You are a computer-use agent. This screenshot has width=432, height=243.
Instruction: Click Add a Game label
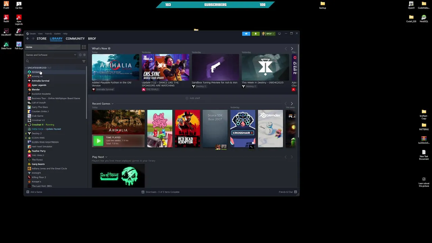[x=36, y=192]
